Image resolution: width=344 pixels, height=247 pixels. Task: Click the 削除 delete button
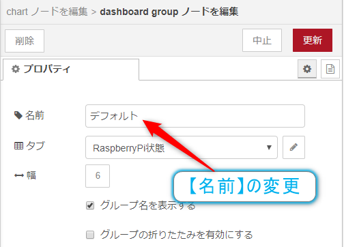pyautogui.click(x=25, y=41)
